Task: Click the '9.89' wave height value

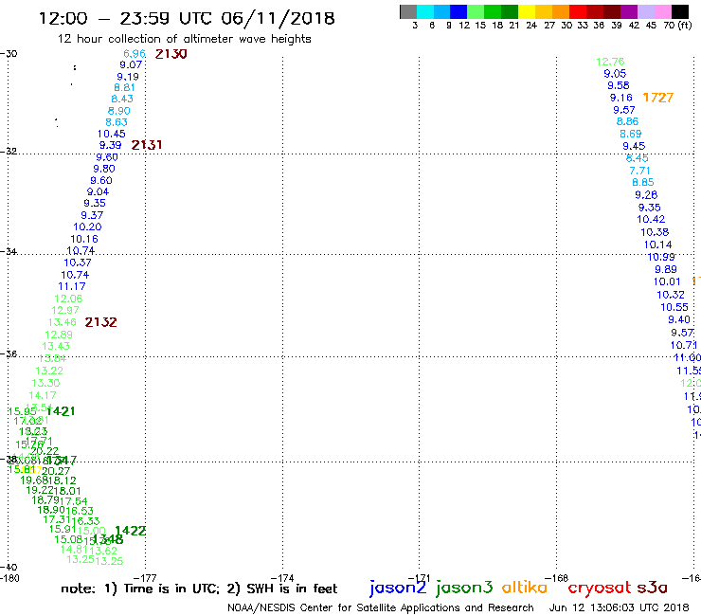Action: 666,269
